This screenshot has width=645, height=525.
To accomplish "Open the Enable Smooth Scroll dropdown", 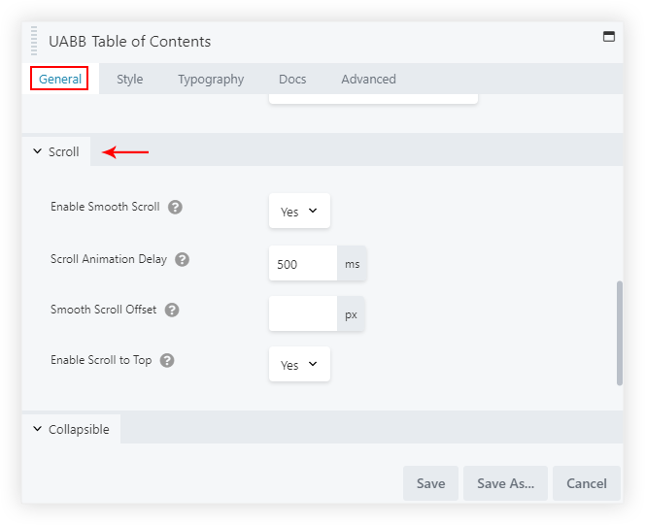I will (x=299, y=211).
